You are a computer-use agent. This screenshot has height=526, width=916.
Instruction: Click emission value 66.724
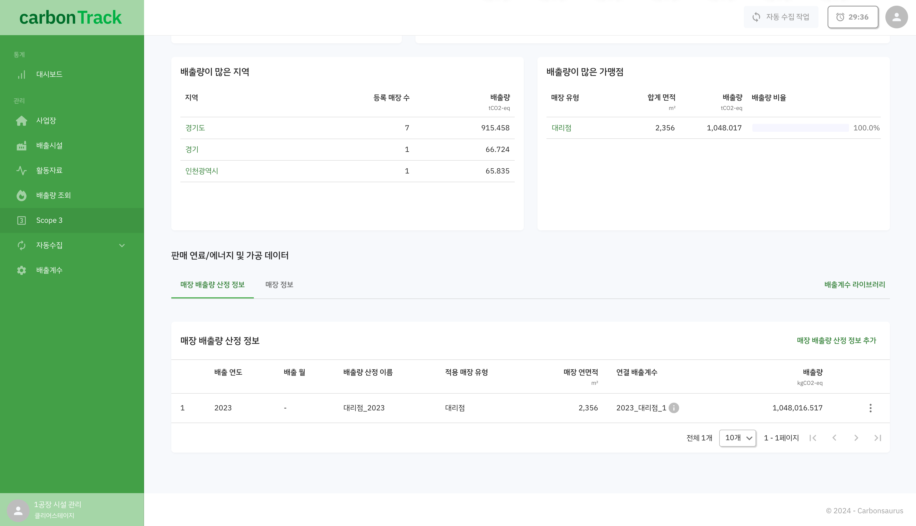click(x=497, y=150)
